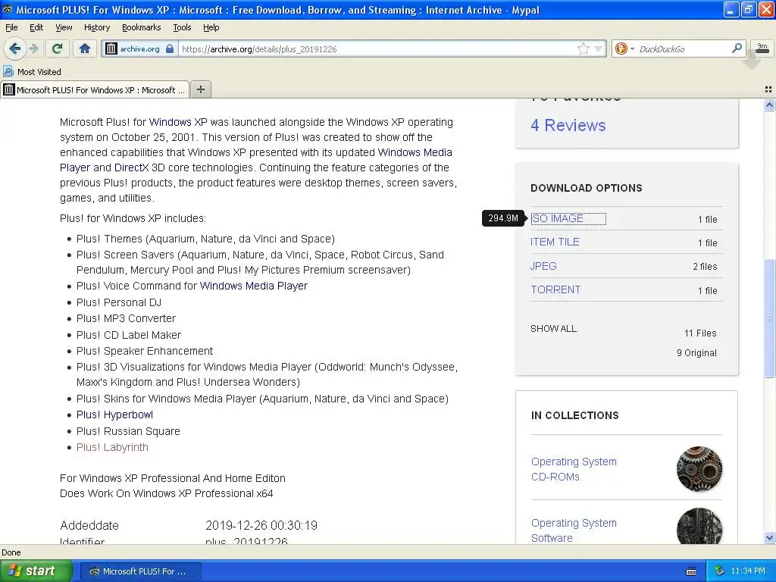The height and width of the screenshot is (582, 776).
Task: Click SHOW ALL download files
Action: (553, 329)
